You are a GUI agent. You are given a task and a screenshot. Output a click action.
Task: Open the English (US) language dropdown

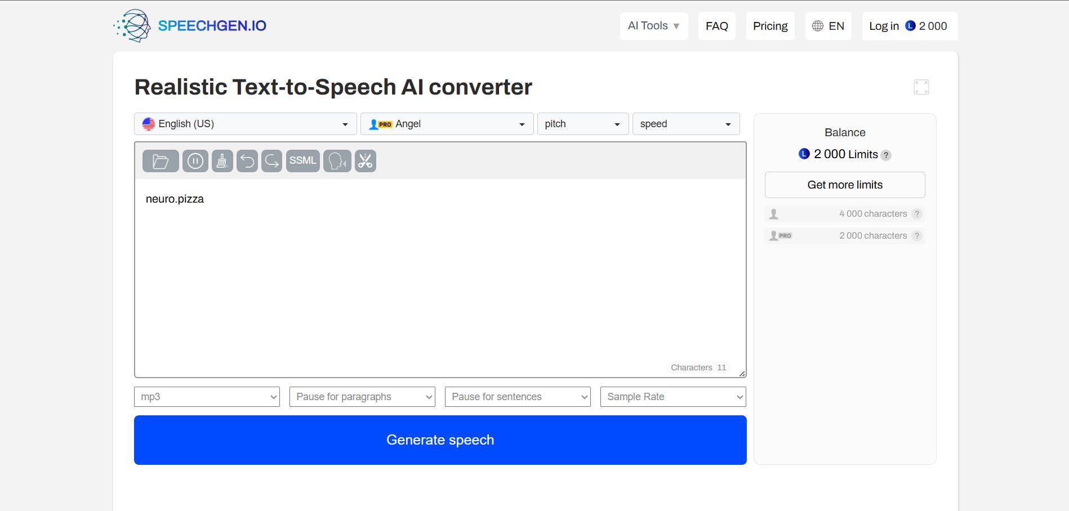click(x=245, y=124)
